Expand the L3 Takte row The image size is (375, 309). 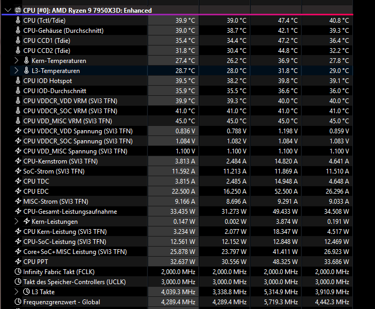click(x=16, y=292)
